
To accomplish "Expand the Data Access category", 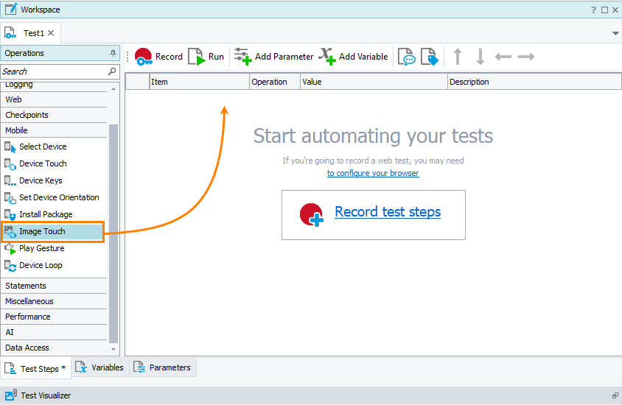I will point(27,348).
